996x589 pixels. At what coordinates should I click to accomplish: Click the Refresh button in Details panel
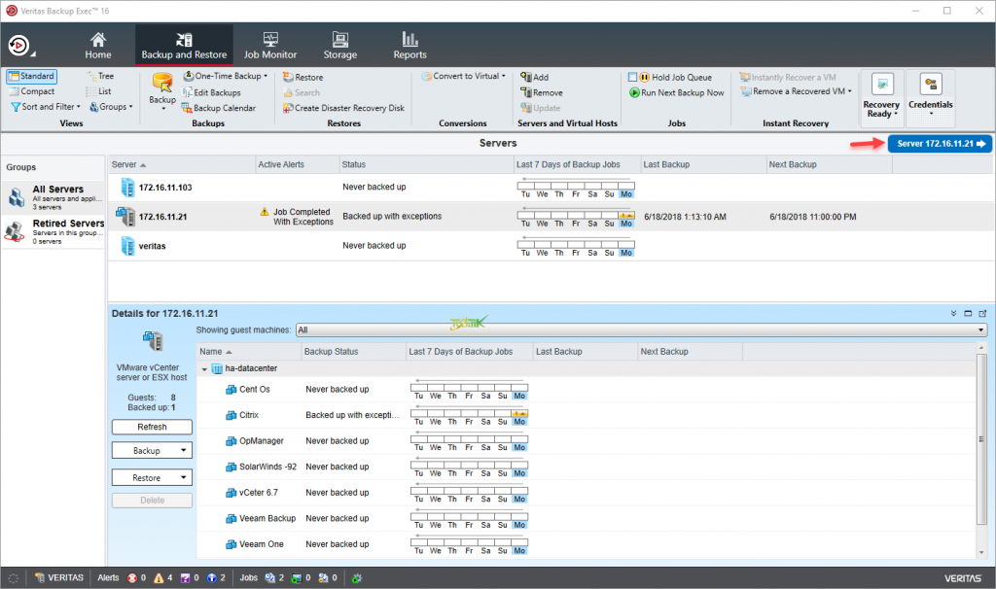[x=152, y=426]
